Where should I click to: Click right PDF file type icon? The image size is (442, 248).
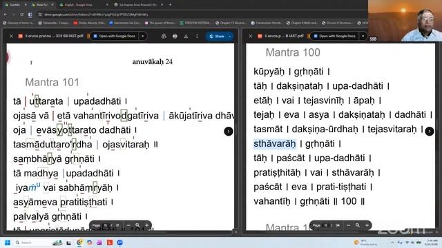click(x=260, y=36)
